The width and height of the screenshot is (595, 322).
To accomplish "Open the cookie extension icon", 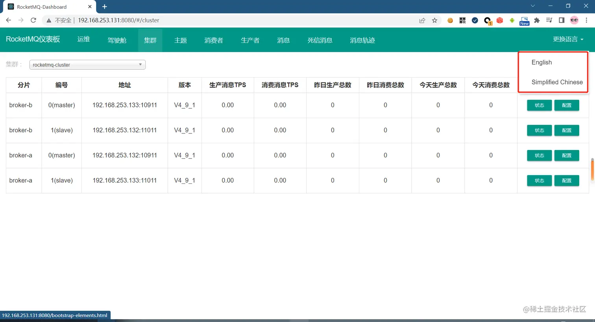I will [x=450, y=20].
